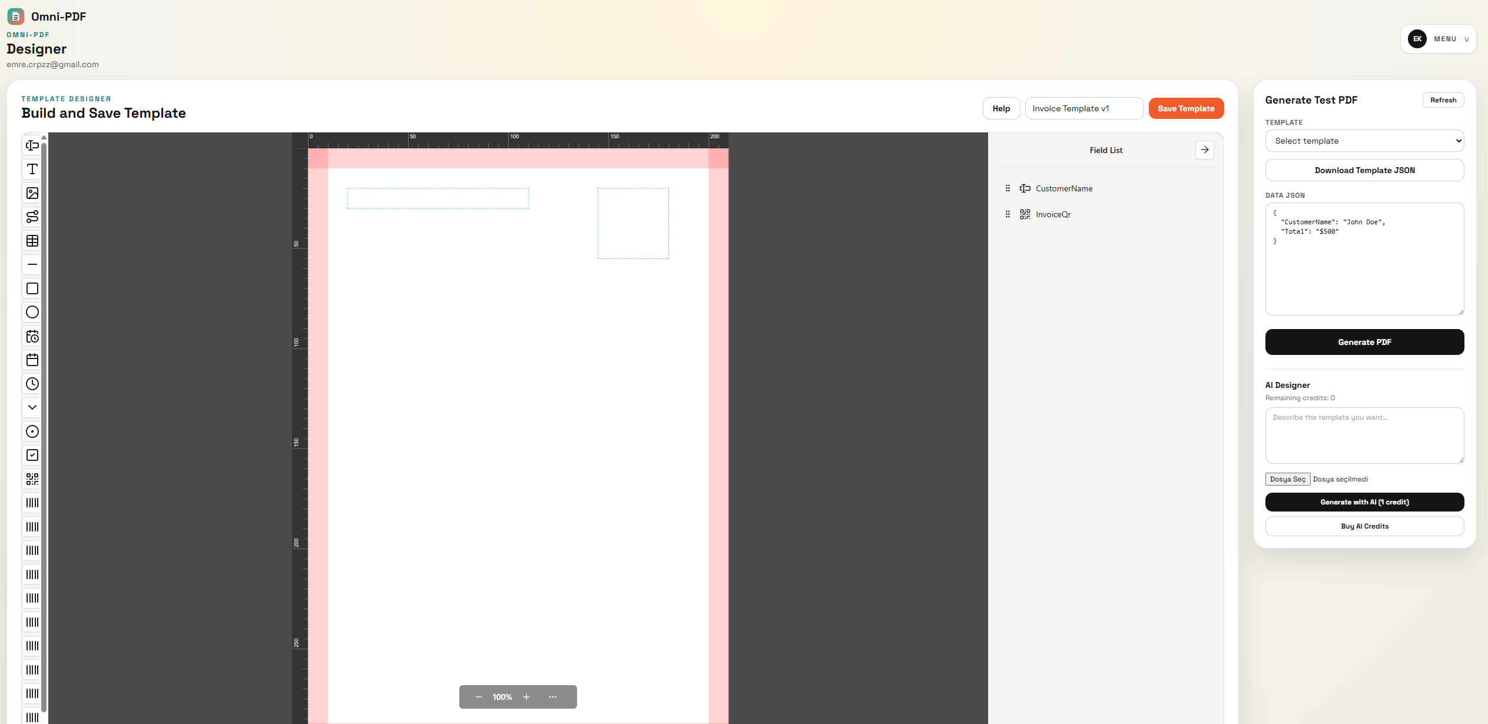The width and height of the screenshot is (1488, 724).
Task: Select the CustomerName field in Field List
Action: click(x=1063, y=188)
